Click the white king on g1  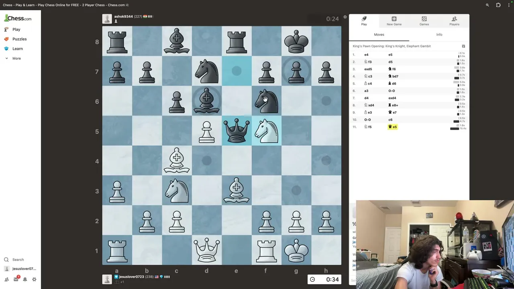296,250
